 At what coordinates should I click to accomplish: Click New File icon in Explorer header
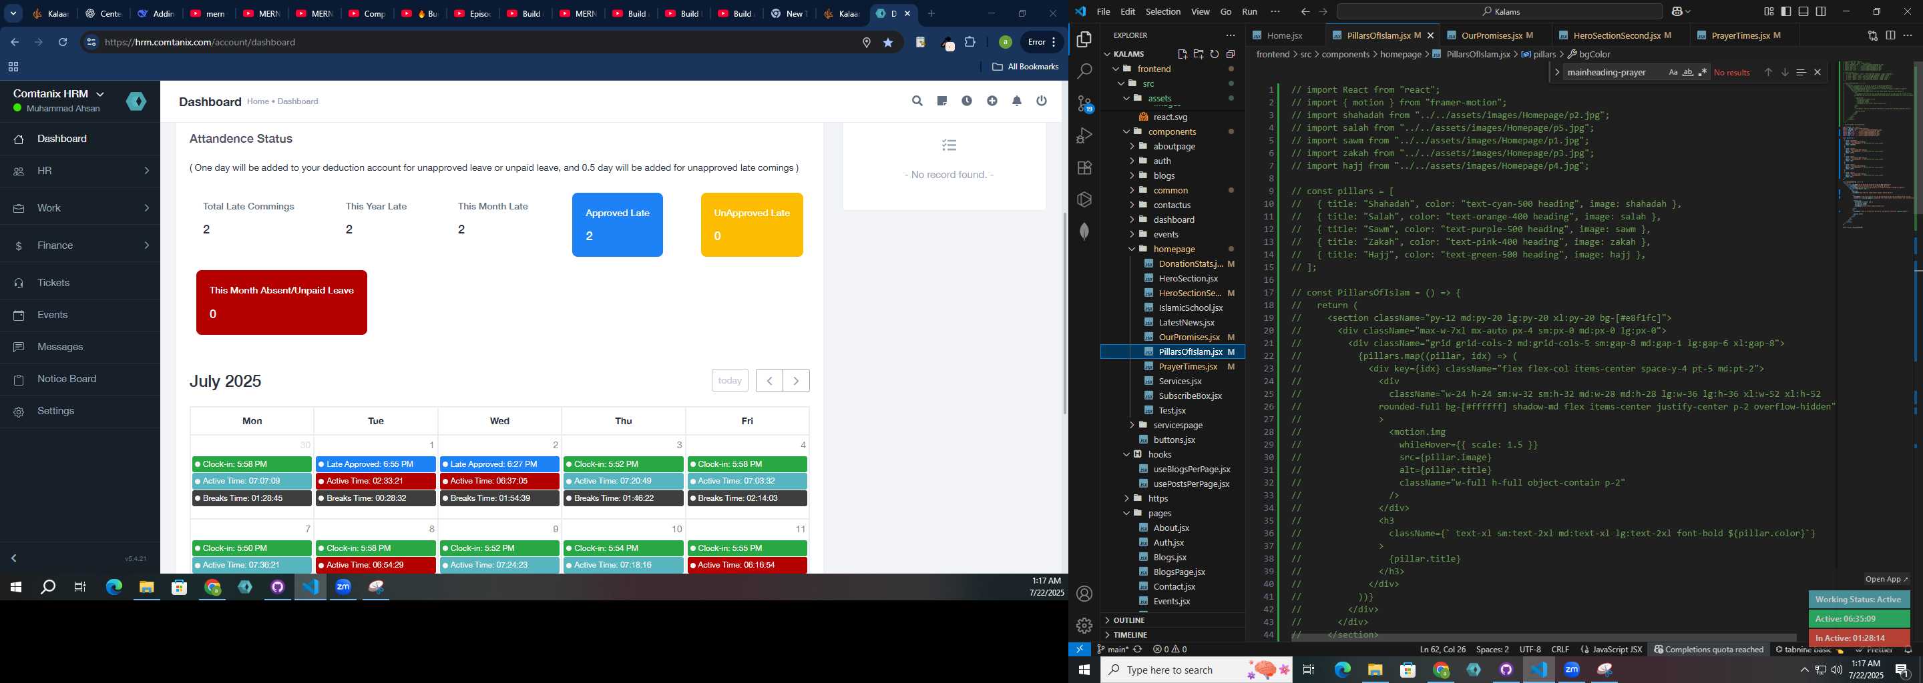coord(1183,53)
